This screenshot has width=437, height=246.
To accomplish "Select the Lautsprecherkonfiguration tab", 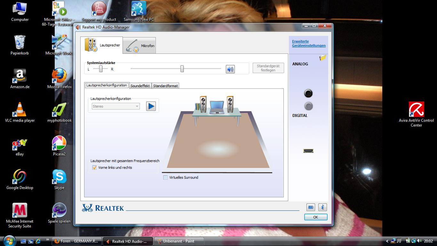I will coord(107,85).
